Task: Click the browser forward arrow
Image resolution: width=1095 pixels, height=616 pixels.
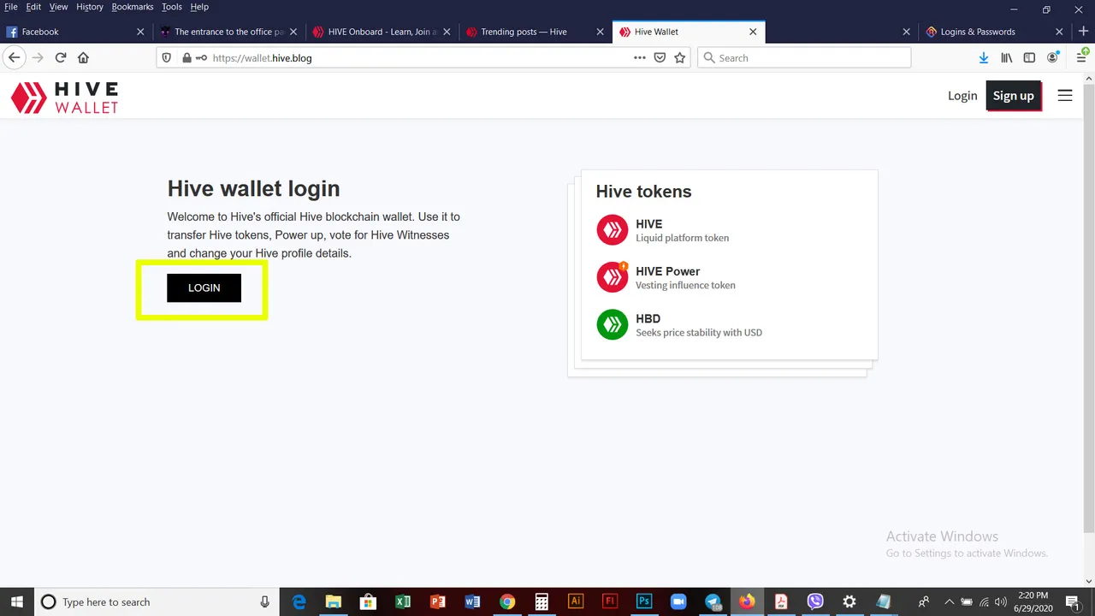Action: [x=37, y=58]
